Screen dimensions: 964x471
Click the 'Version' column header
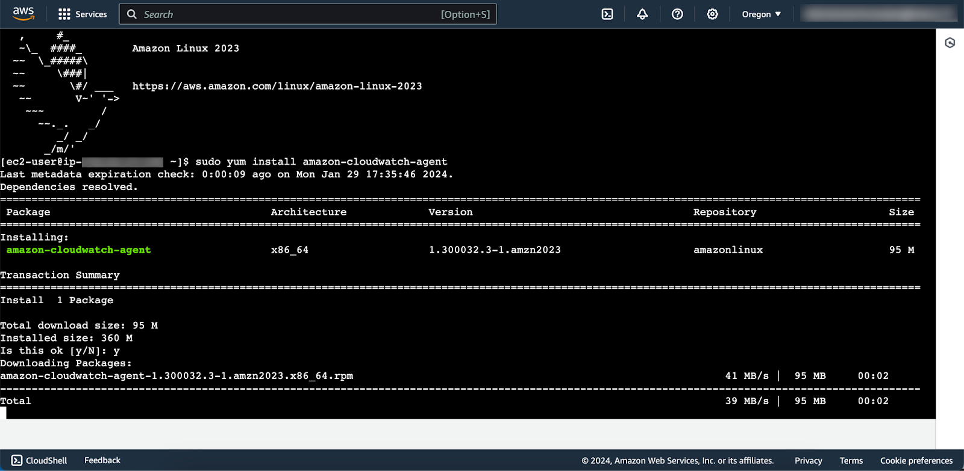click(x=451, y=212)
